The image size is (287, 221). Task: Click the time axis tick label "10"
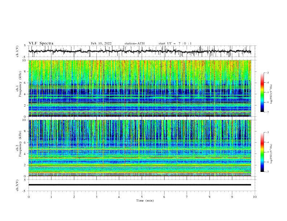click(255, 197)
